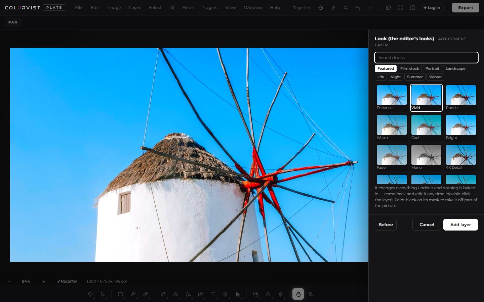The height and width of the screenshot is (302, 484).
Task: Select the Crop tool
Action: pos(103,294)
